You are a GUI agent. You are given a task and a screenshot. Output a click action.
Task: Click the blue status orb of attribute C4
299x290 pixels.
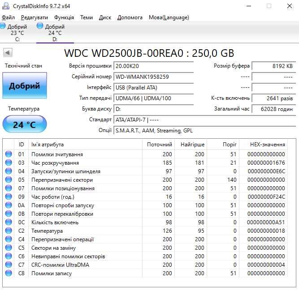click(9, 239)
